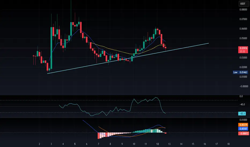Click date 8 on the time axis
The height and width of the screenshot is (147, 250).
pos(110,144)
